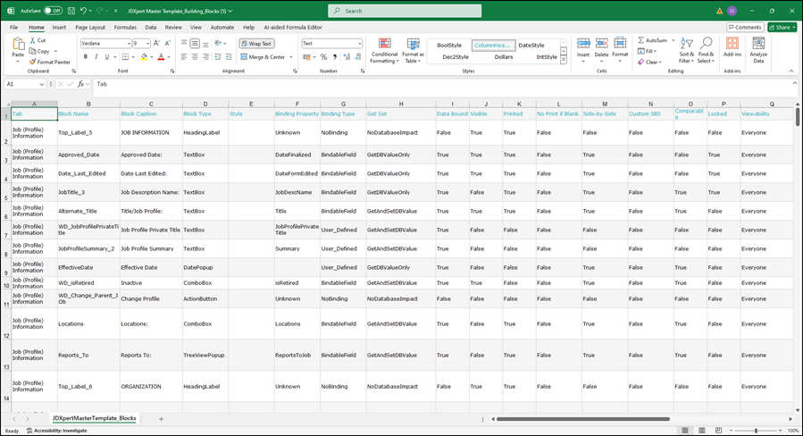Expand the cell Styles gallery
This screenshot has height=436, width=803.
(x=564, y=60)
